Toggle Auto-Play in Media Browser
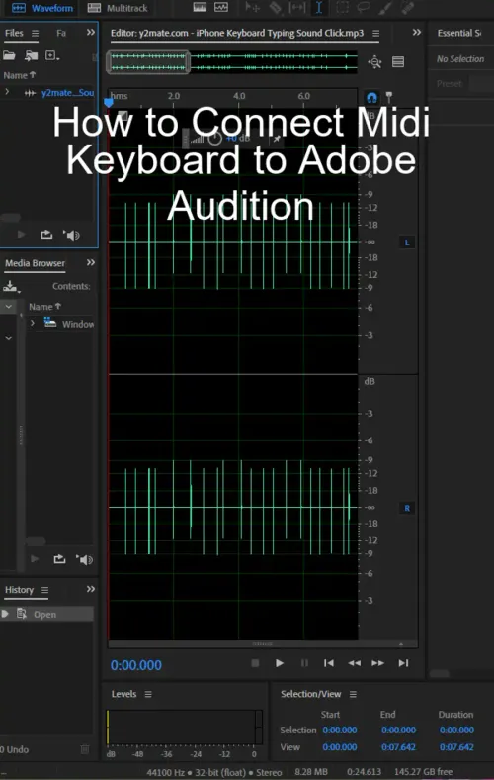Image resolution: width=494 pixels, height=780 pixels. (85, 559)
